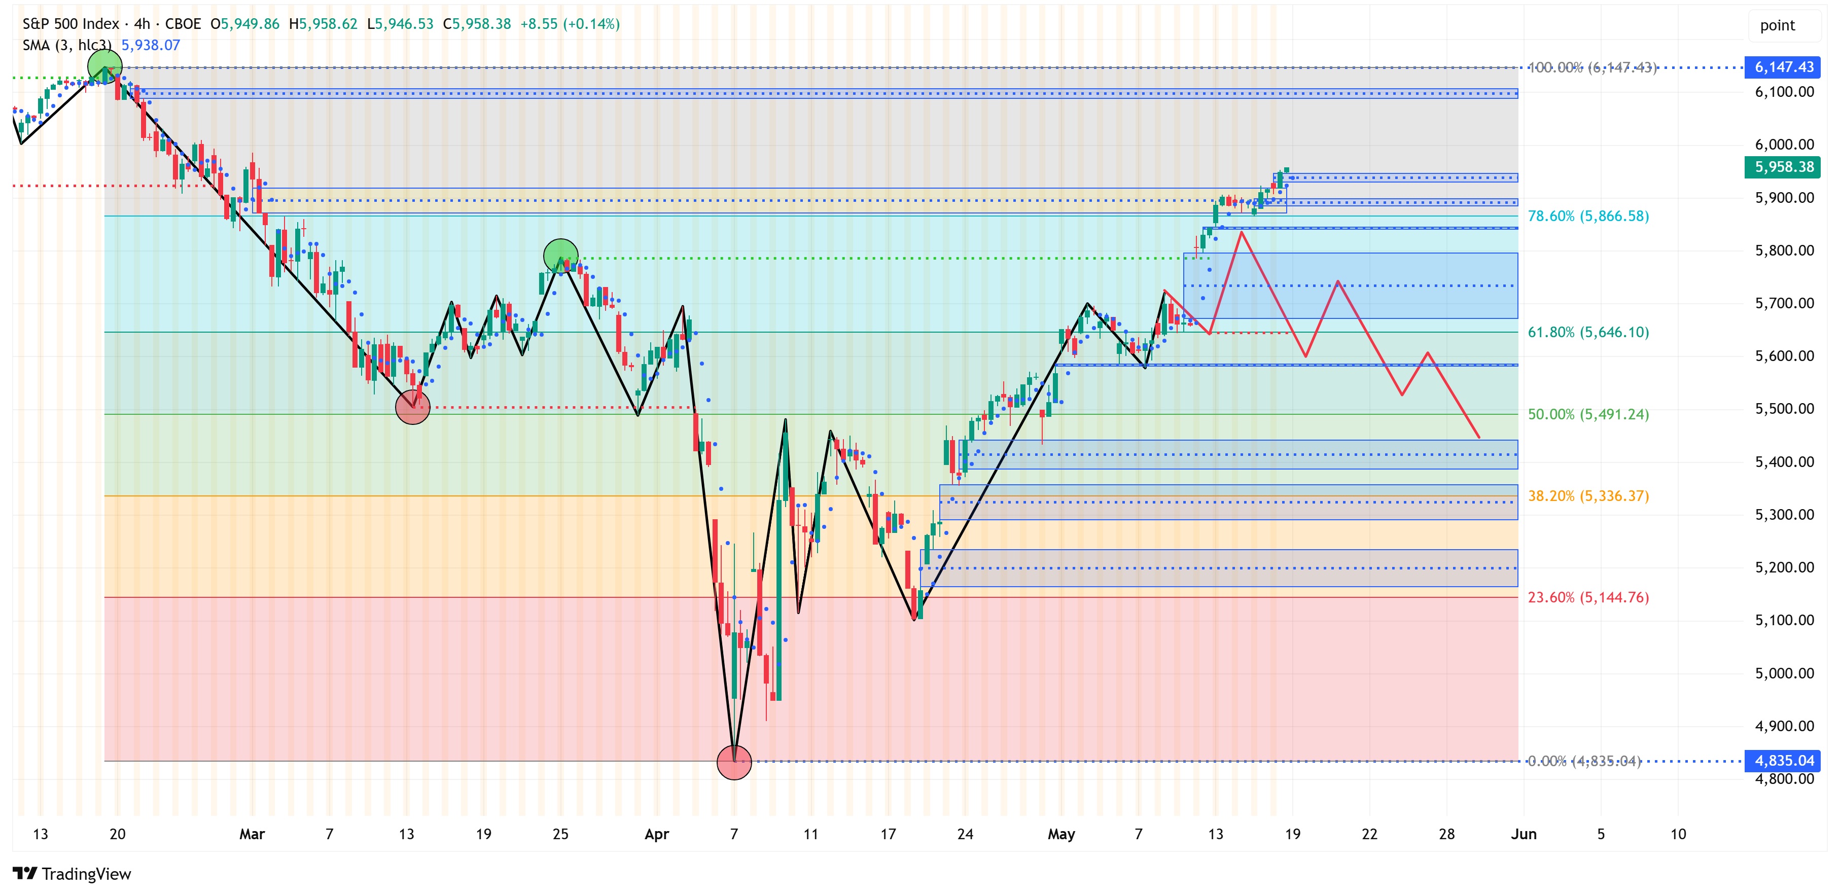This screenshot has width=1840, height=896.
Task: Click the 5,700.00 price axis label
Action: pyautogui.click(x=1784, y=303)
